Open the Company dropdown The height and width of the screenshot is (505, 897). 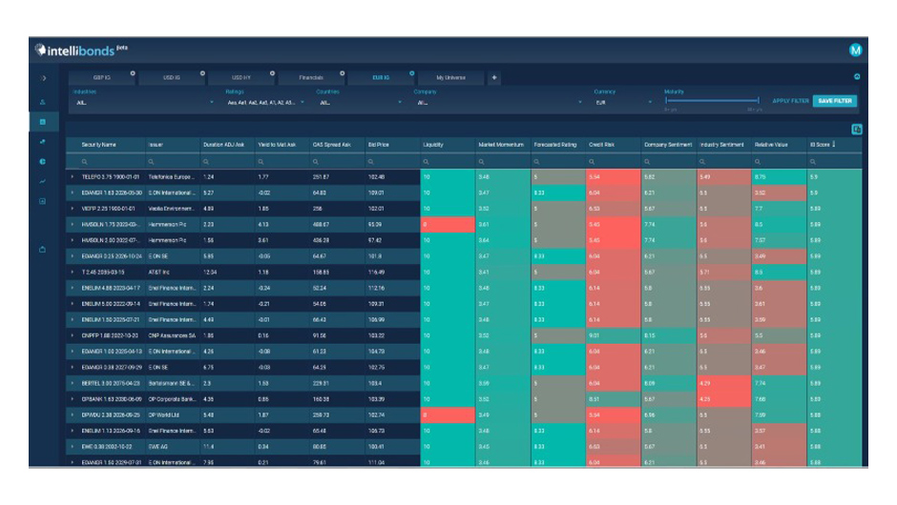[x=498, y=103]
